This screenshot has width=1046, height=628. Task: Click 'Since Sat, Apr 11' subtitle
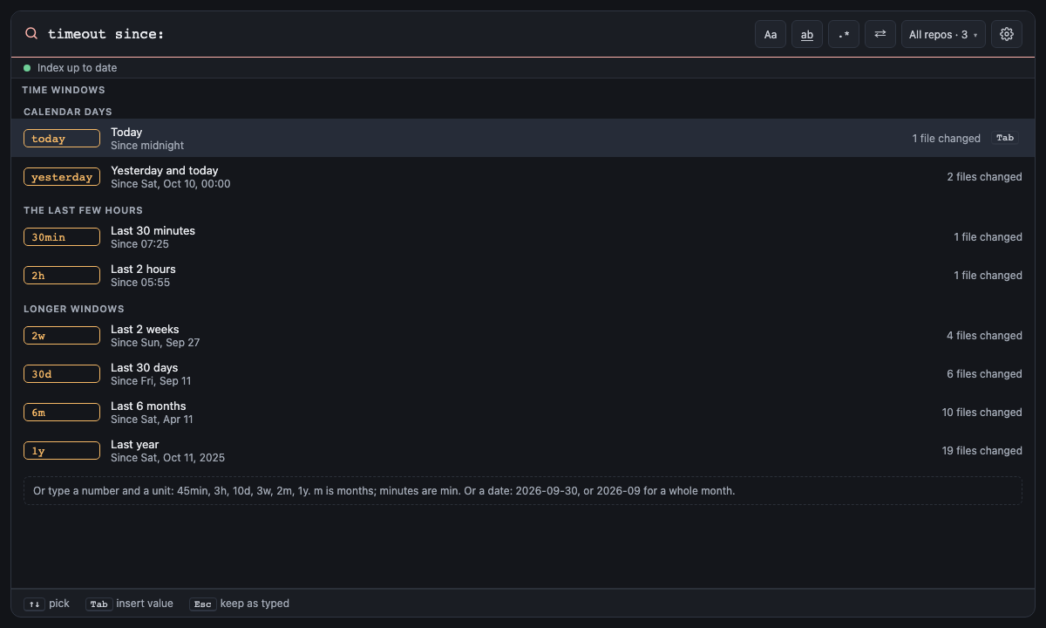click(x=152, y=420)
